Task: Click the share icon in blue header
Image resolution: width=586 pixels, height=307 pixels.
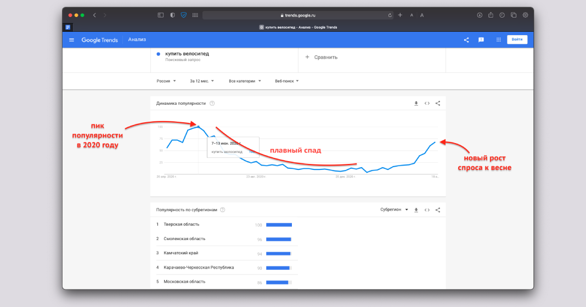Action: (x=466, y=40)
